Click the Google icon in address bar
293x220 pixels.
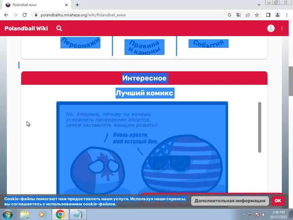(x=229, y=15)
